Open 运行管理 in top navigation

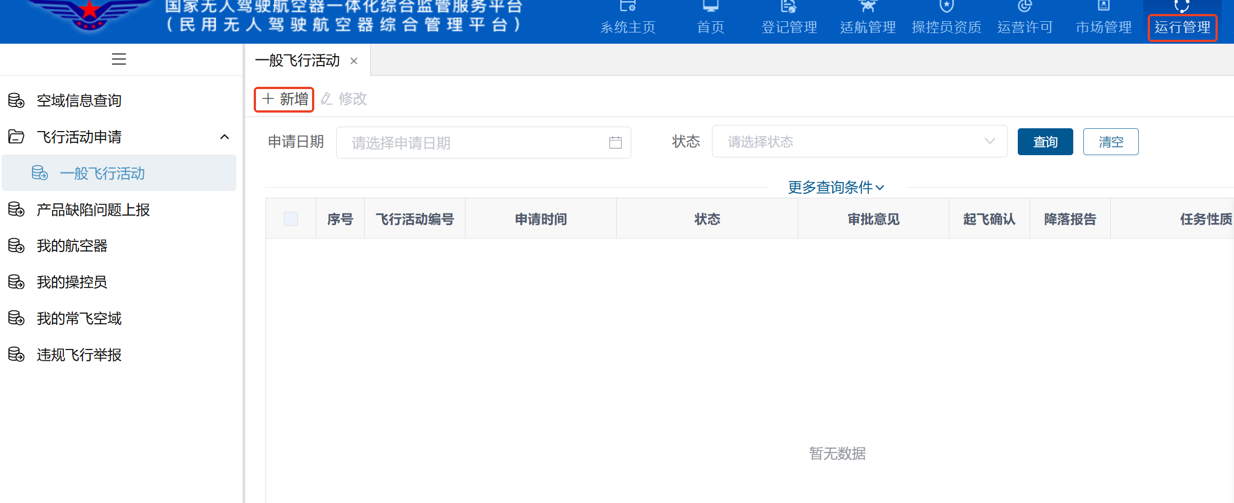pos(1182,27)
